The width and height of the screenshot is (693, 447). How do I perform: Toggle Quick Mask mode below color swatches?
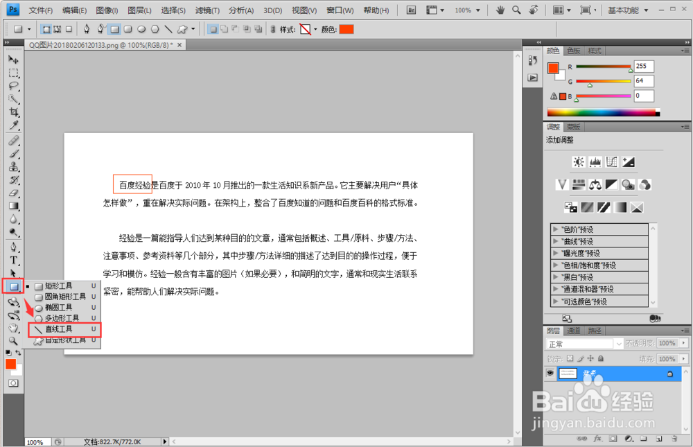tap(13, 383)
